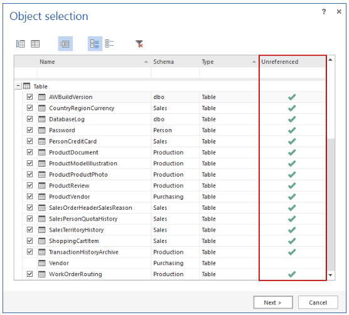Click the vertical scrollbar thumb

click(x=331, y=205)
